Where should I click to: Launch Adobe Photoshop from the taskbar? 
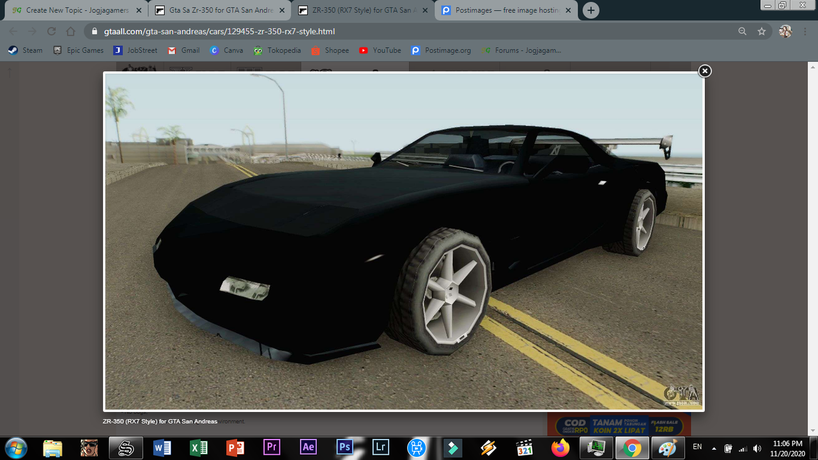point(344,448)
